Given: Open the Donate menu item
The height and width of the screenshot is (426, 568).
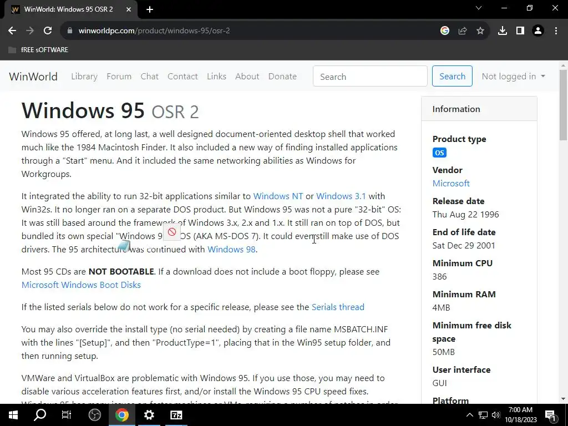Looking at the screenshot, I should 282,77.
